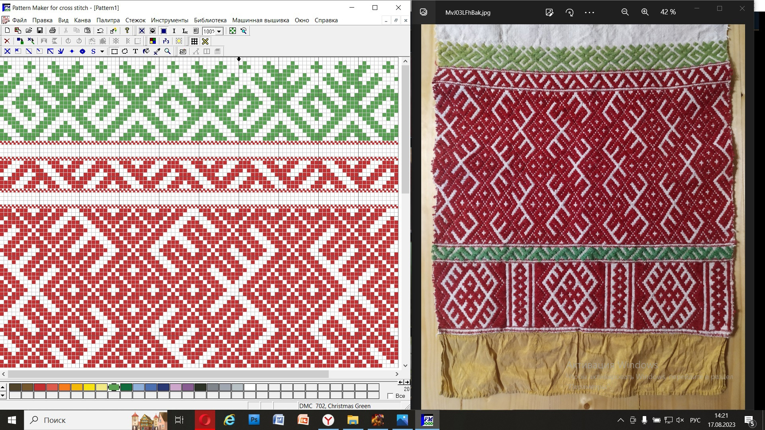Click the red X delete icon

tap(7, 41)
